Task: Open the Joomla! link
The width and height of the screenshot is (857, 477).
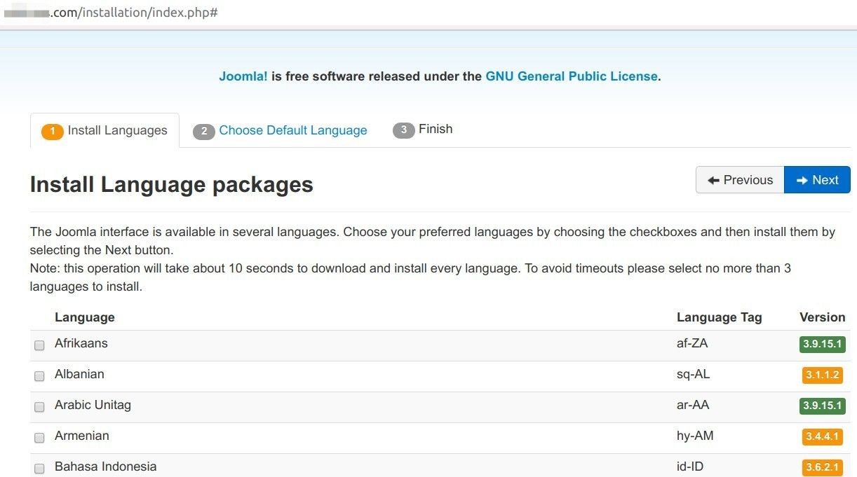Action: coord(243,76)
